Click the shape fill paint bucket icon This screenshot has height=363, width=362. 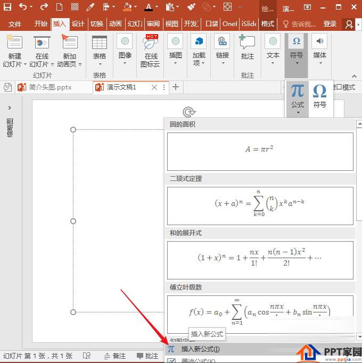(127, 7)
